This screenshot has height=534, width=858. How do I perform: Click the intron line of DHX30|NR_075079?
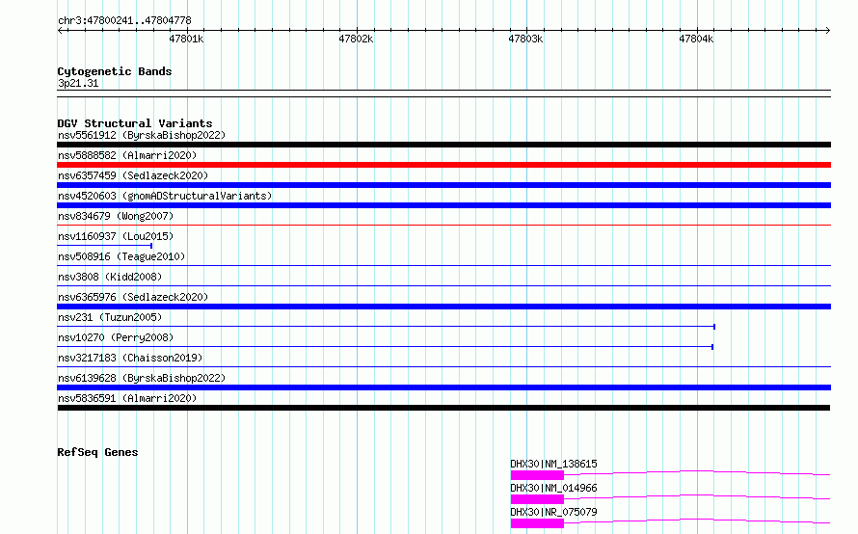[697, 519]
